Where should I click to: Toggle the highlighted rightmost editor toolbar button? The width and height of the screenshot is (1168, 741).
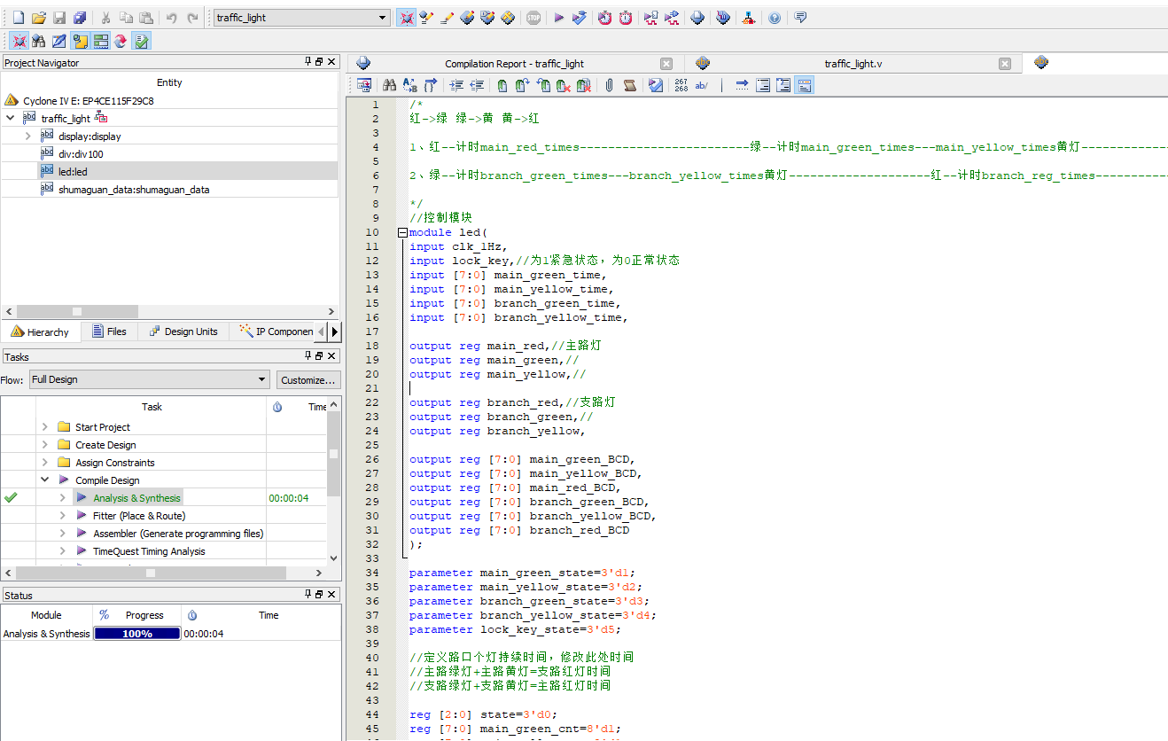coord(804,85)
